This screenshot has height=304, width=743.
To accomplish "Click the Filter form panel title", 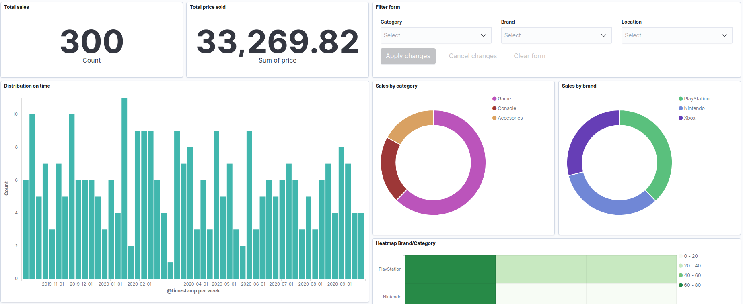I will click(388, 7).
